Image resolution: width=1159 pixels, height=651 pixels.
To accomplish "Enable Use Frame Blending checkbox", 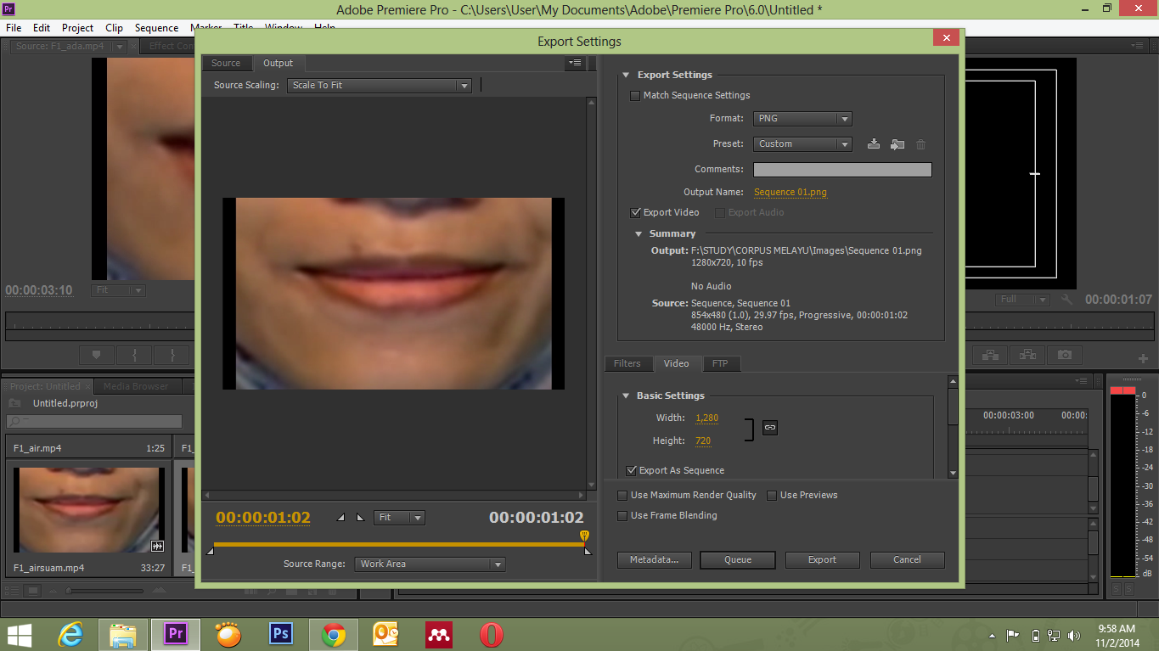I will coord(622,515).
